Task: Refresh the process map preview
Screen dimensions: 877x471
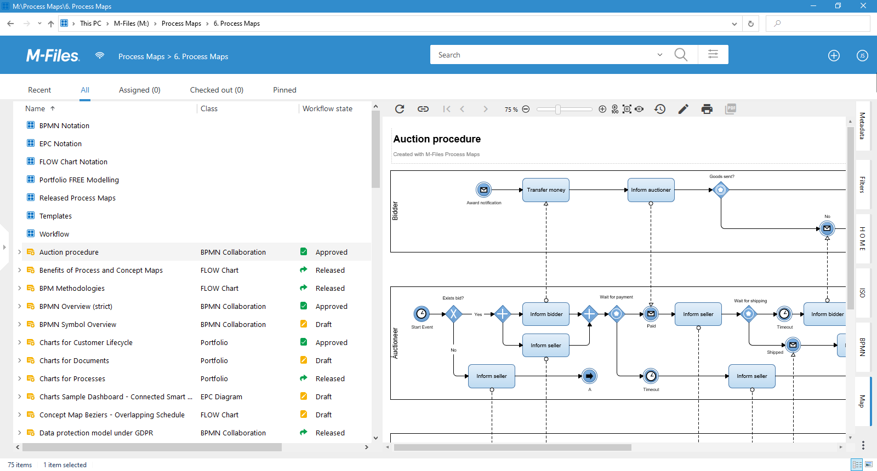Action: coord(400,109)
